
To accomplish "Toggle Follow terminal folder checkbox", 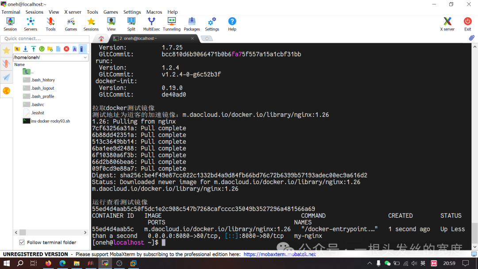I will [22, 242].
